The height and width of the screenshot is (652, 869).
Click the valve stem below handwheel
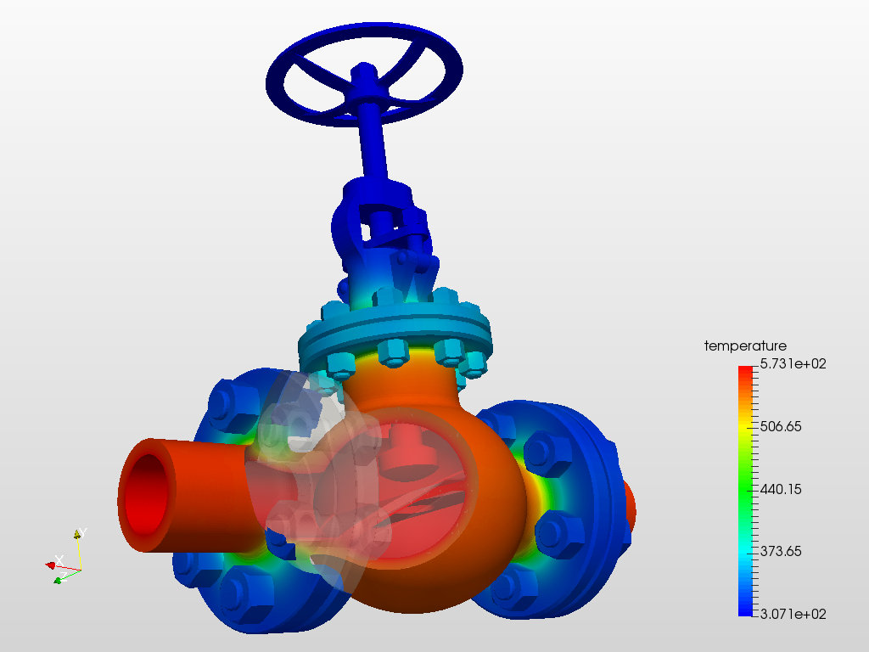click(x=372, y=142)
